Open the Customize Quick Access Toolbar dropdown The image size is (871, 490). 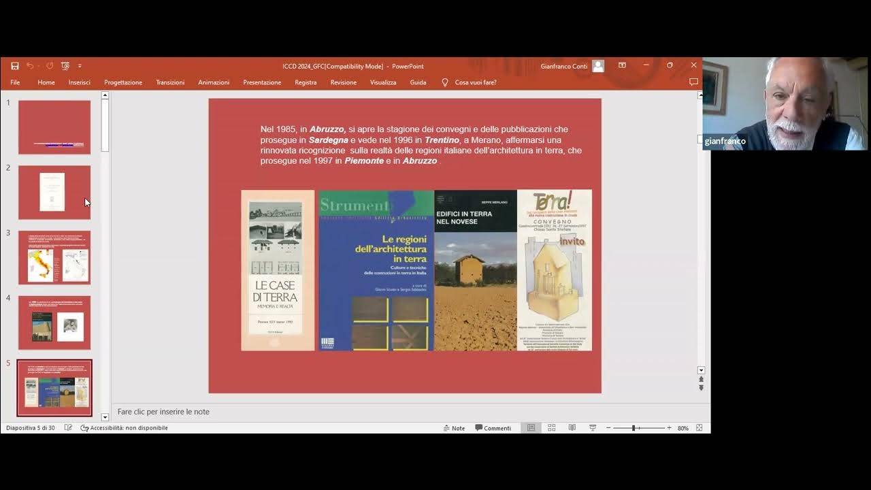pos(80,66)
